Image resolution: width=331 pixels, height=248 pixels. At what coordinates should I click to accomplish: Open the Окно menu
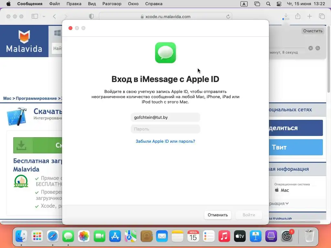pyautogui.click(x=133, y=4)
